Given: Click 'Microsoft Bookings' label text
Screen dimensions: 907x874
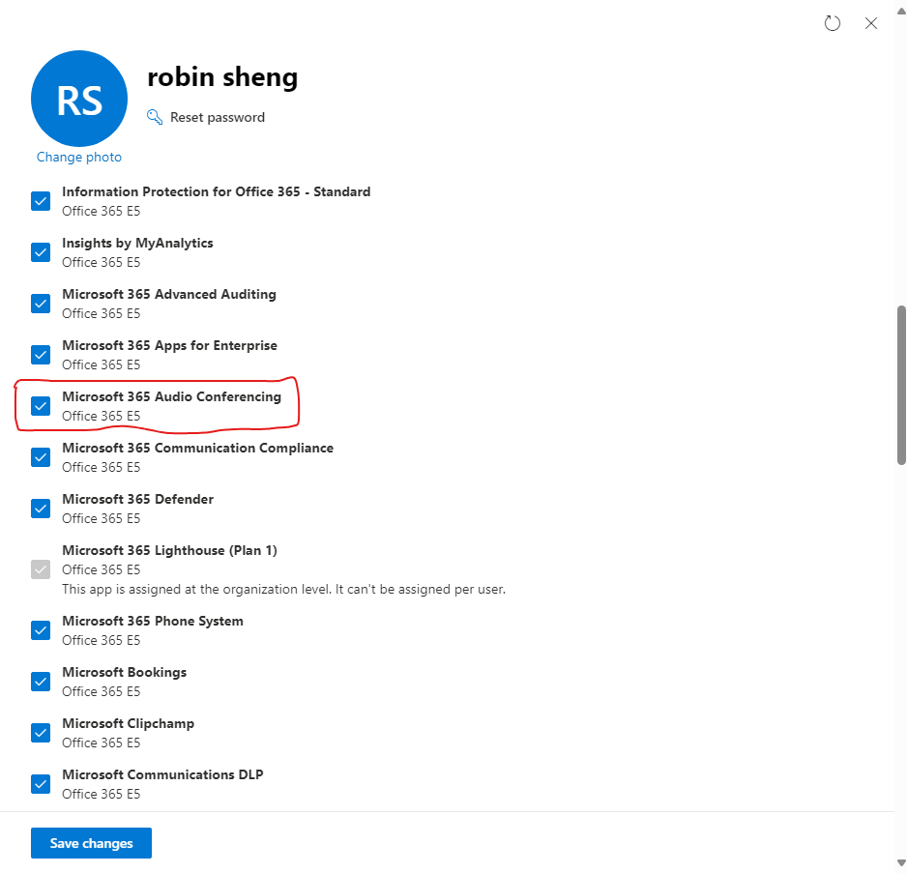Looking at the screenshot, I should [125, 672].
